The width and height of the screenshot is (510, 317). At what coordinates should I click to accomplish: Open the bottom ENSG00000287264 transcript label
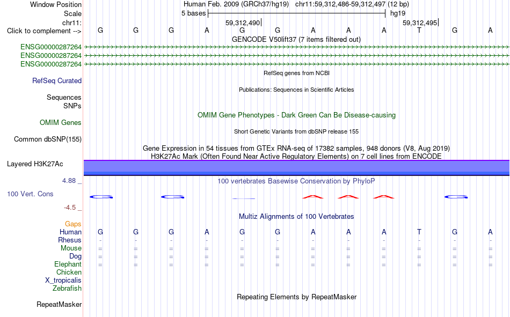click(51, 64)
